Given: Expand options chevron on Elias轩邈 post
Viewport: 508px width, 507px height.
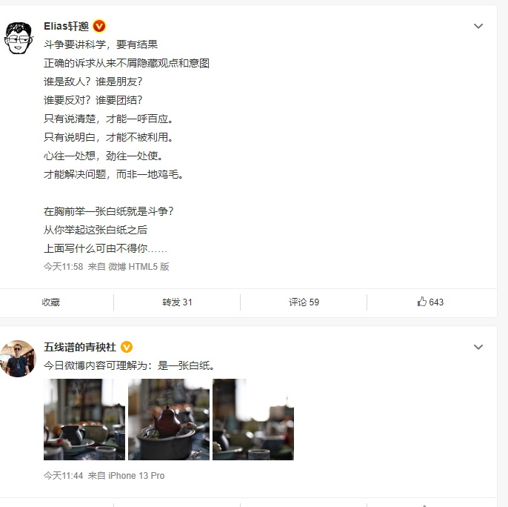Looking at the screenshot, I should coord(478,26).
